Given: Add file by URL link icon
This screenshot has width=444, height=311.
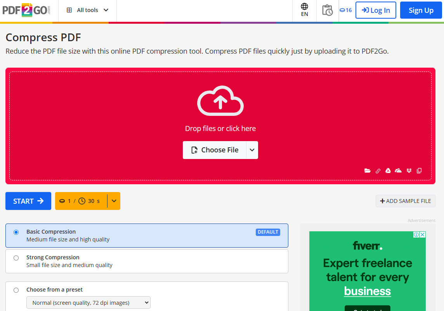Looking at the screenshot, I should tap(378, 171).
